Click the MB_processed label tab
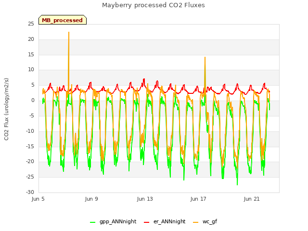Screen dimensions: 308x231 click(63, 20)
